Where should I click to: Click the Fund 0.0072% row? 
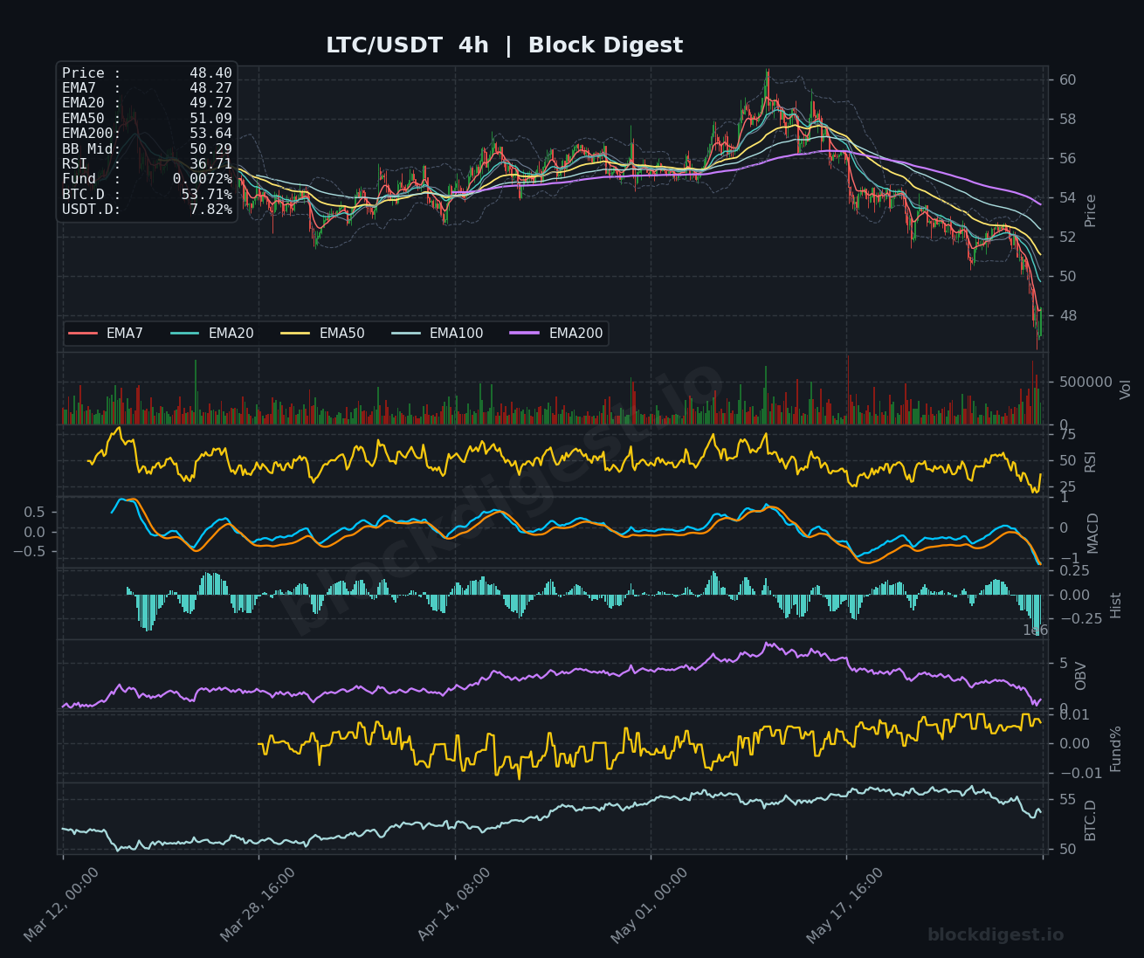tap(147, 179)
